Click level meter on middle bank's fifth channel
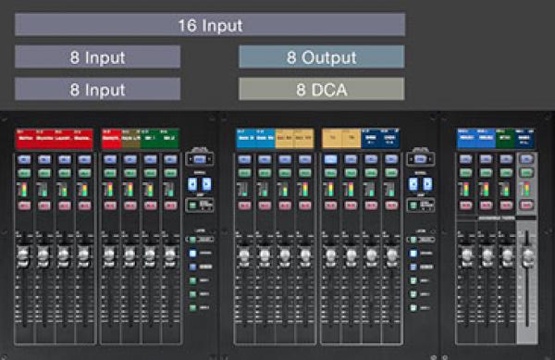 (x=328, y=190)
